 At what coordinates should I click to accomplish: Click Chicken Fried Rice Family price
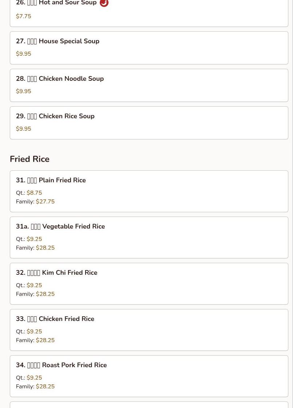coord(45,340)
